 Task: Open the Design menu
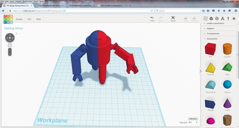pyautogui.click(x=19, y=19)
